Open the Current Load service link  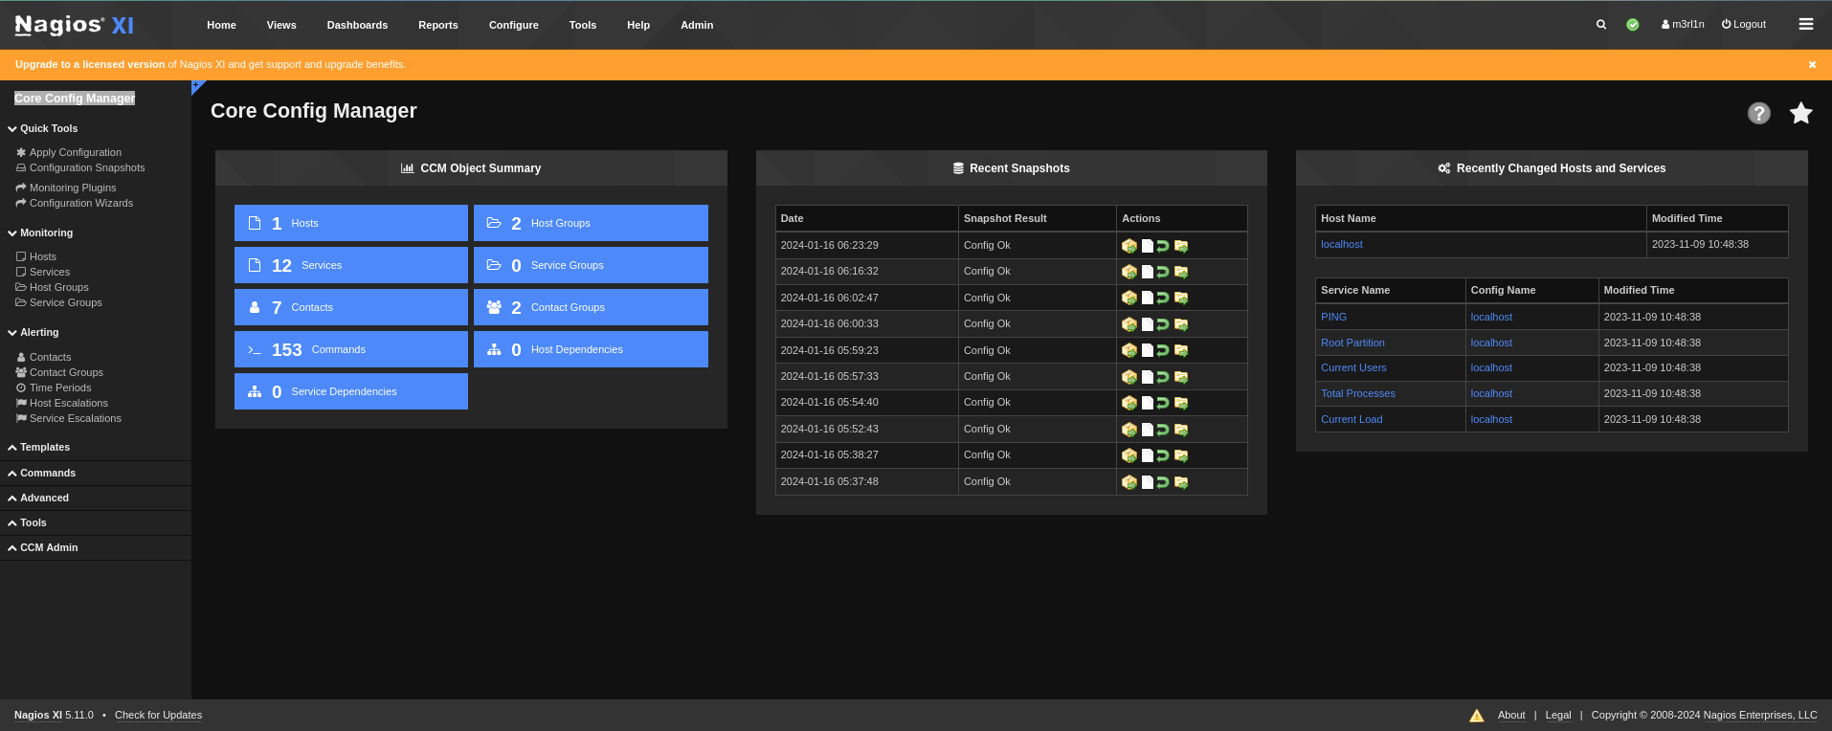1352,419
